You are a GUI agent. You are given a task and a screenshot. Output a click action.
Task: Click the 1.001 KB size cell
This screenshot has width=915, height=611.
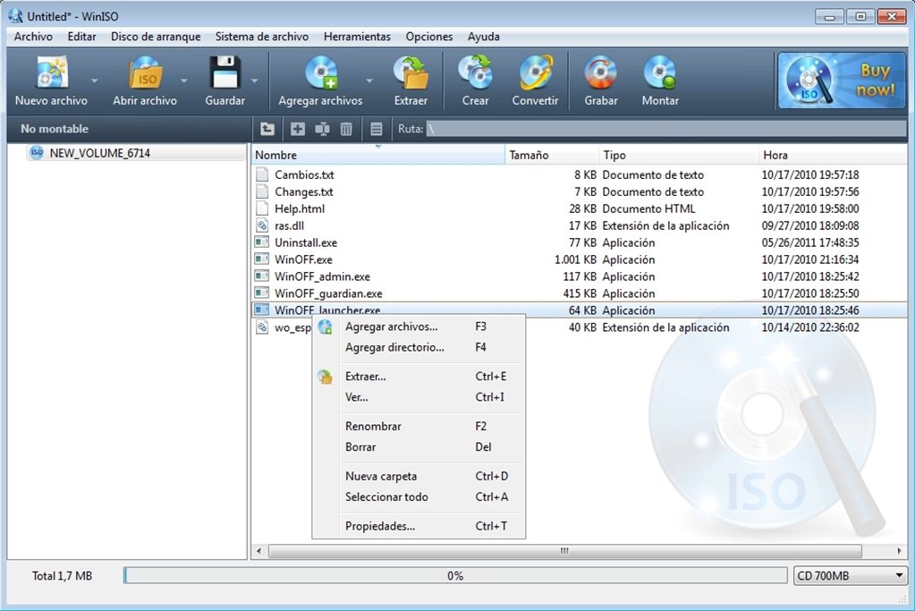pyautogui.click(x=575, y=259)
